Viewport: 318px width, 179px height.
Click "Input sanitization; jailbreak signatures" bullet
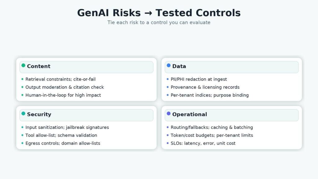67,127
